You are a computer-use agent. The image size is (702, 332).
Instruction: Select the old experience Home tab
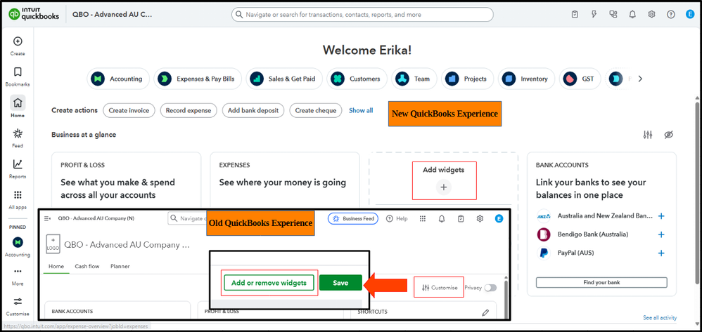[x=56, y=266]
